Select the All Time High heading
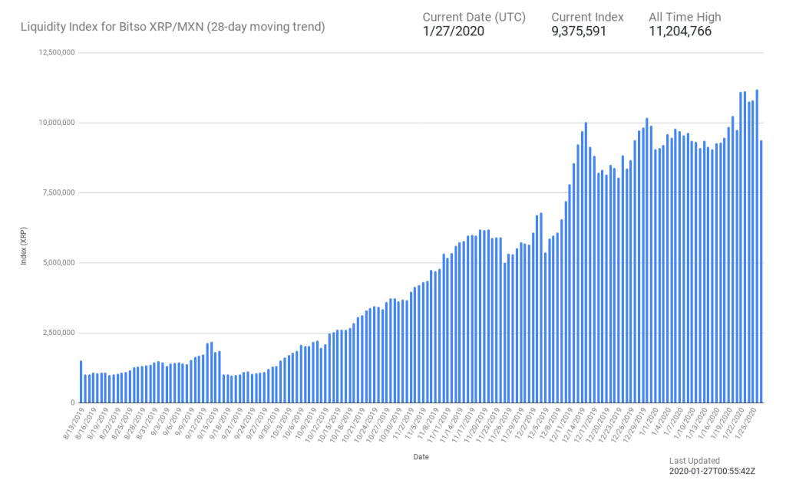Viewport: 786px width, 483px height. tap(685, 17)
